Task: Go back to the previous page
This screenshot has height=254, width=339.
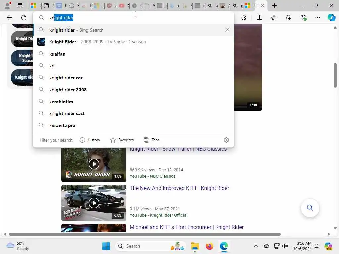Action: (9, 18)
